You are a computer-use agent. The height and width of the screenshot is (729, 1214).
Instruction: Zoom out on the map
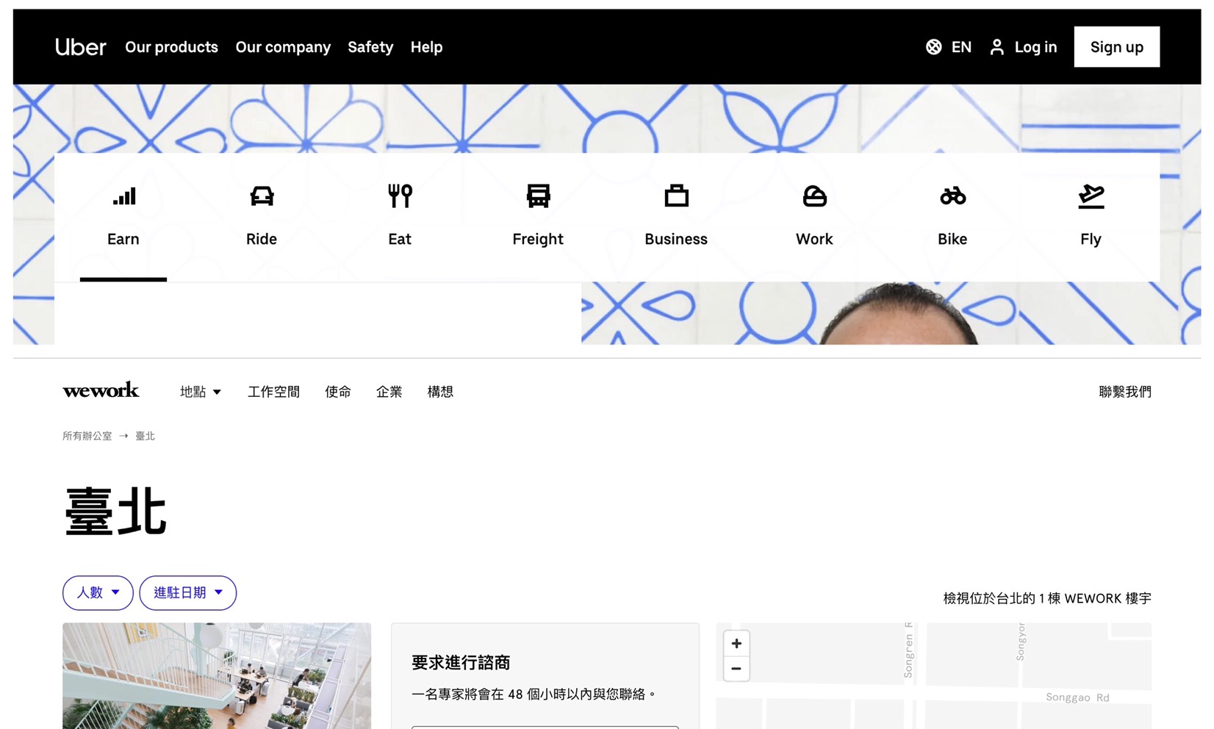tap(736, 669)
